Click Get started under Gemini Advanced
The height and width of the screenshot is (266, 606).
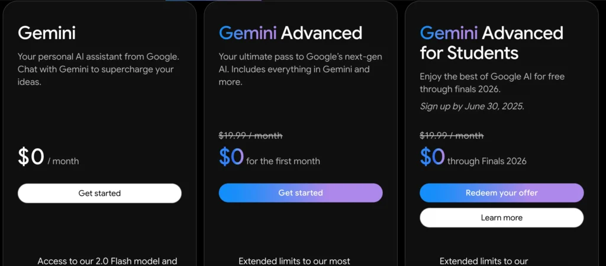coord(300,193)
